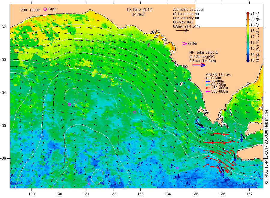Click '0.5m/s (1kt 24h)' under HF radar heading
This screenshot has height=198, width=270.
click(203, 61)
